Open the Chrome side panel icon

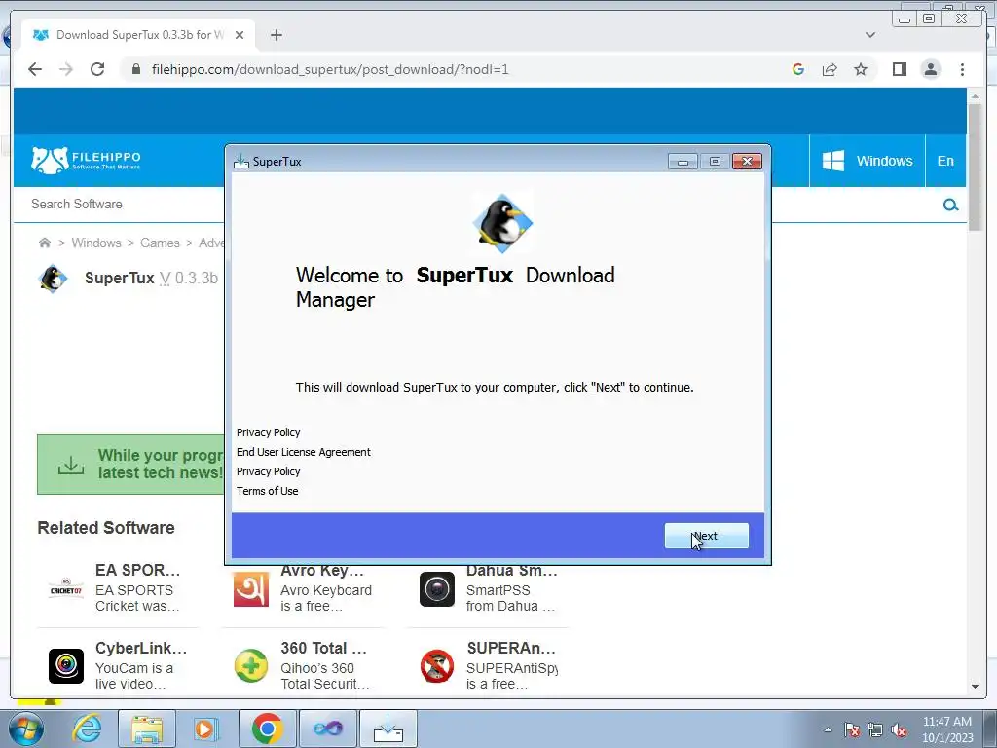(899, 69)
